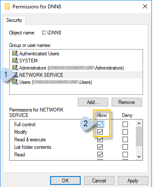Click permissions list scroll up arrow
This screenshot has width=153, height=187.
click(x=139, y=123)
